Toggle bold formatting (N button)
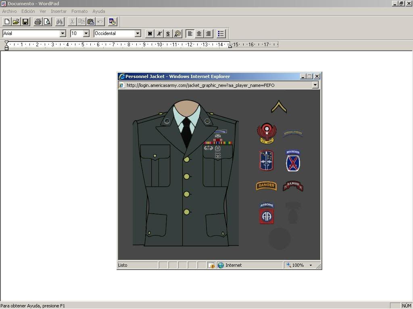 [150, 33]
